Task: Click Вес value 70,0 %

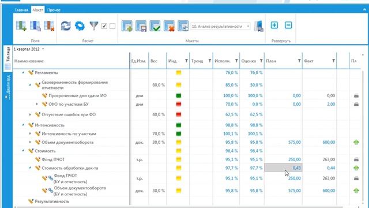Action: tap(159, 133)
